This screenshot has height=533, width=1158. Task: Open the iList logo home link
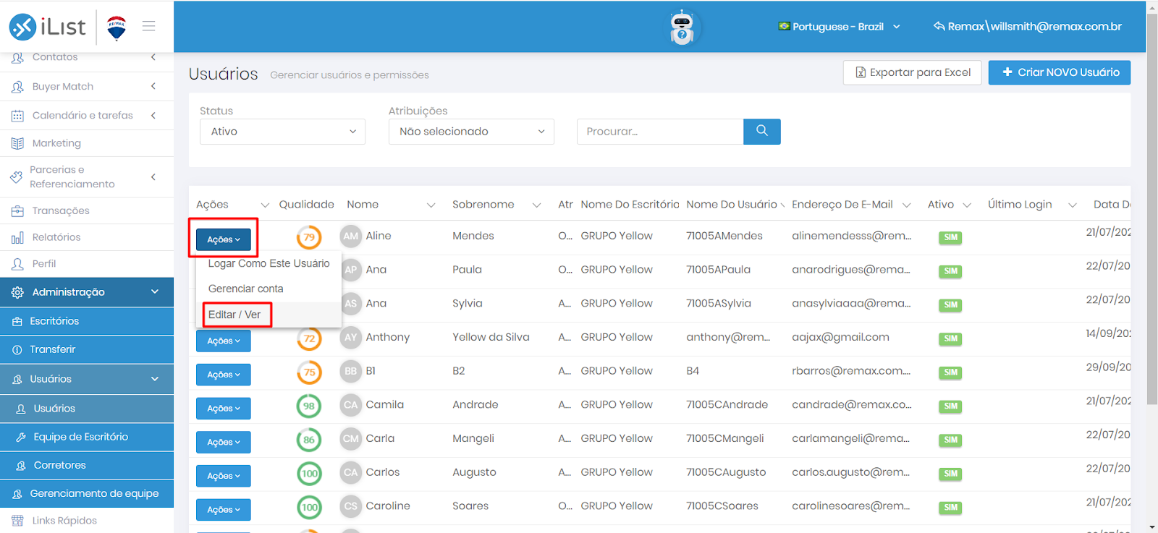pos(48,27)
